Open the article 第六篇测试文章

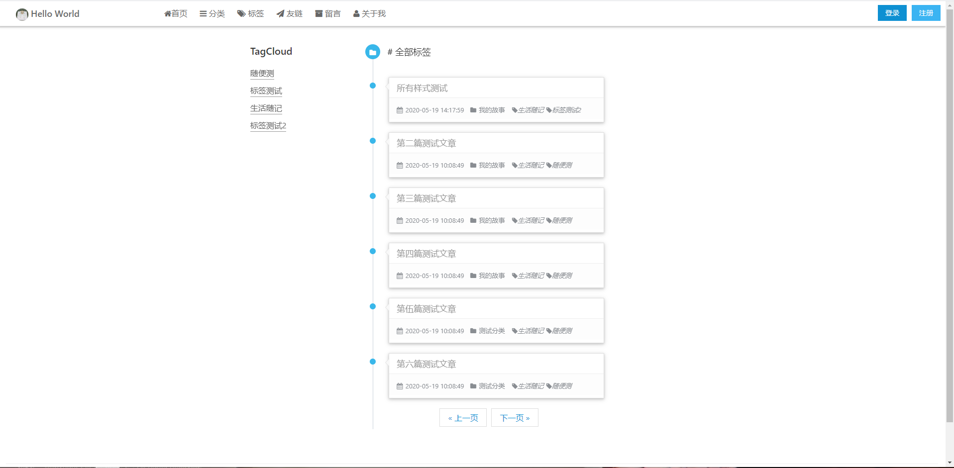[x=426, y=364]
